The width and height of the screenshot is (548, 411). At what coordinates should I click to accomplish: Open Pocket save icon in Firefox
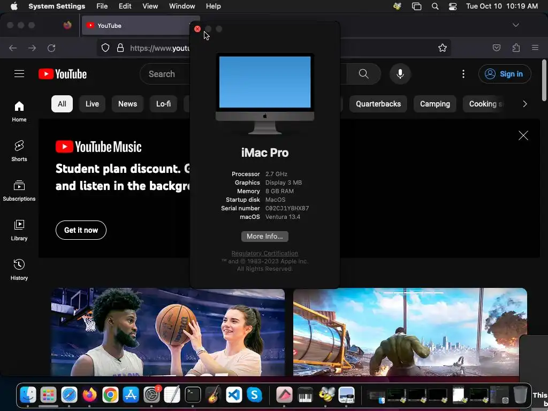(x=496, y=48)
